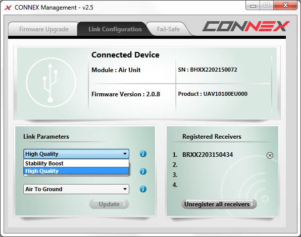Click the CONNEX logo
Image resolution: width=301 pixels, height=237 pixels.
click(x=246, y=26)
